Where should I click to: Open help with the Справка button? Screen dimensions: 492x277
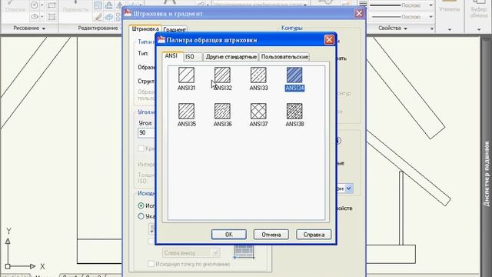coord(314,234)
